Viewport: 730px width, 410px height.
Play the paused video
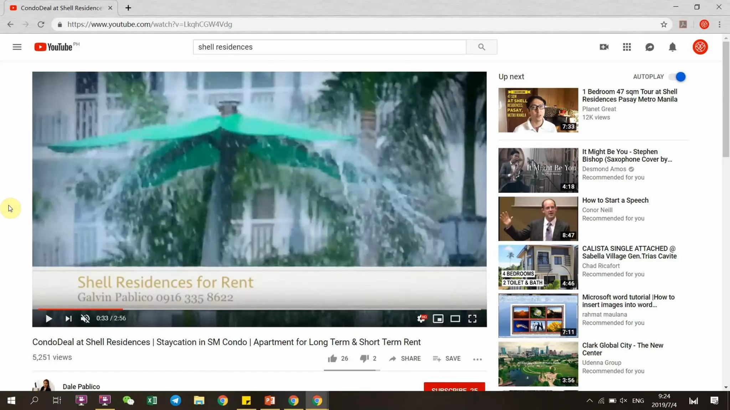(x=49, y=319)
